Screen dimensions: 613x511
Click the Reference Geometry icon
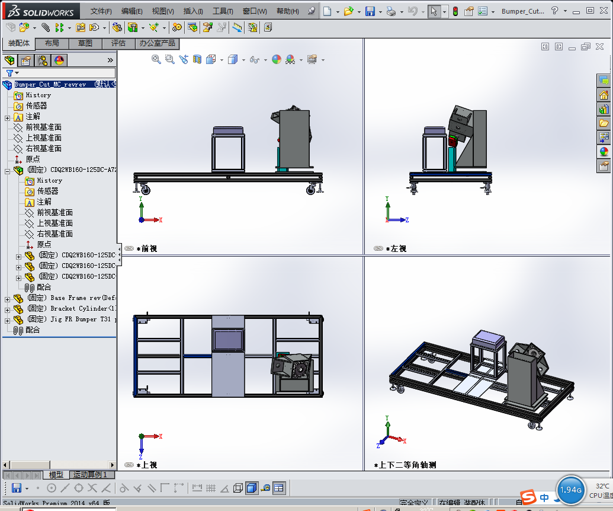coord(153,27)
